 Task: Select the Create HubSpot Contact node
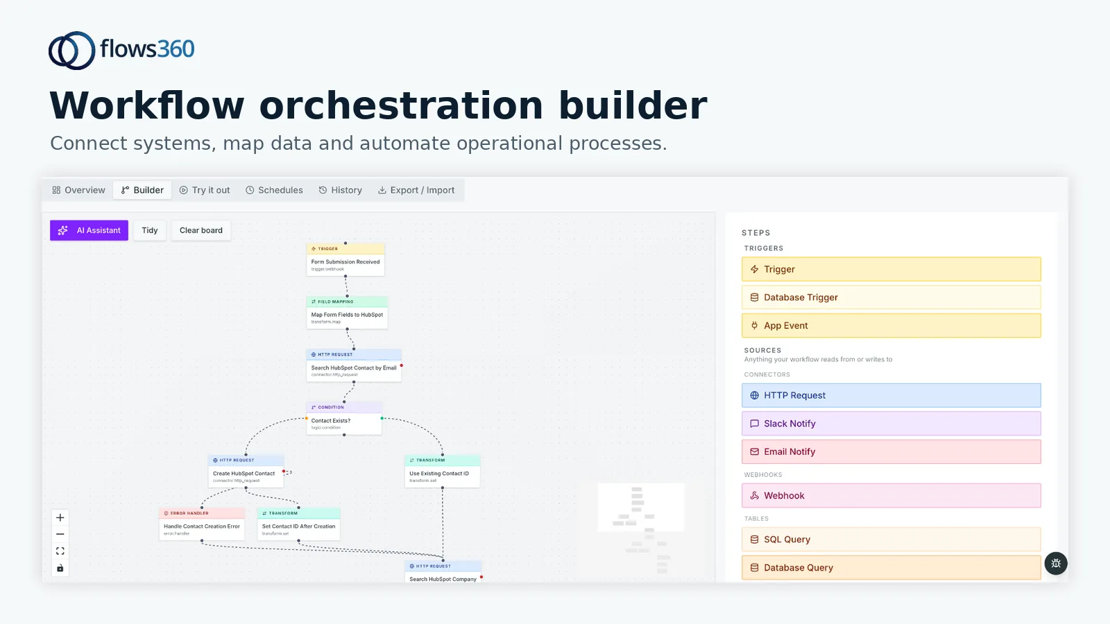246,471
